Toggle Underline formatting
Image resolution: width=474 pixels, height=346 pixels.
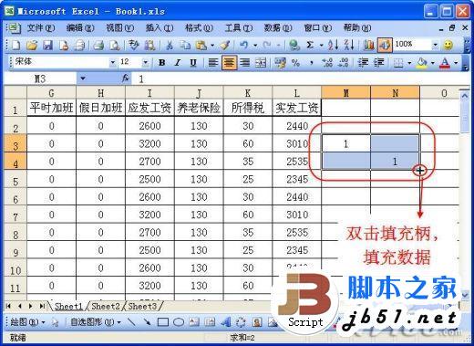point(193,63)
